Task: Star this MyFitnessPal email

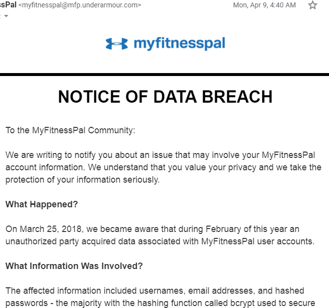Action: (312, 5)
